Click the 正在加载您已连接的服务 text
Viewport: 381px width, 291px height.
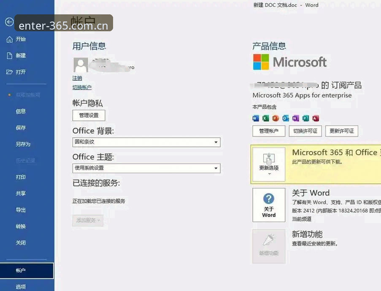[99, 201]
